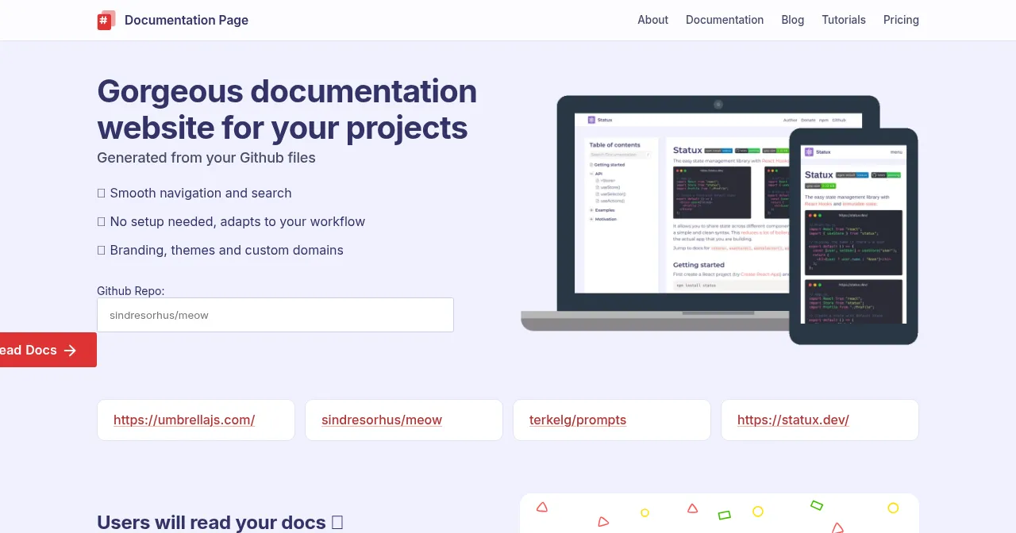Focus the Github Repo input field

click(275, 315)
